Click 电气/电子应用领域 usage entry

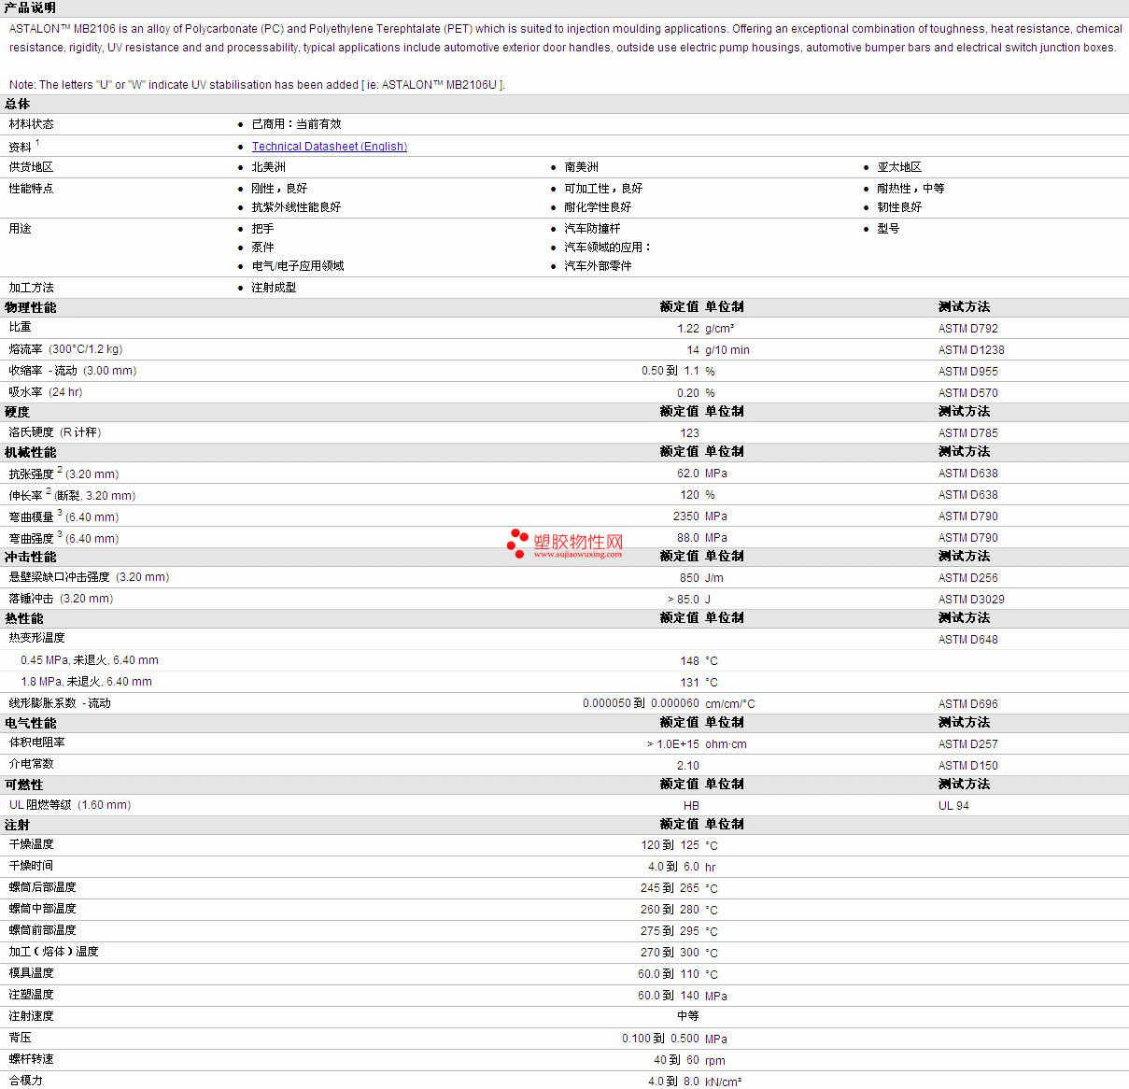click(298, 266)
